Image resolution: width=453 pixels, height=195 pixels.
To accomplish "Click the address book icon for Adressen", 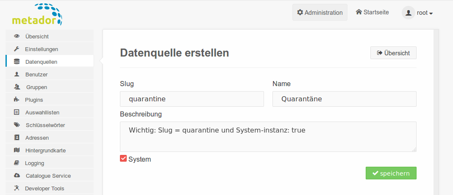I will click(17, 138).
